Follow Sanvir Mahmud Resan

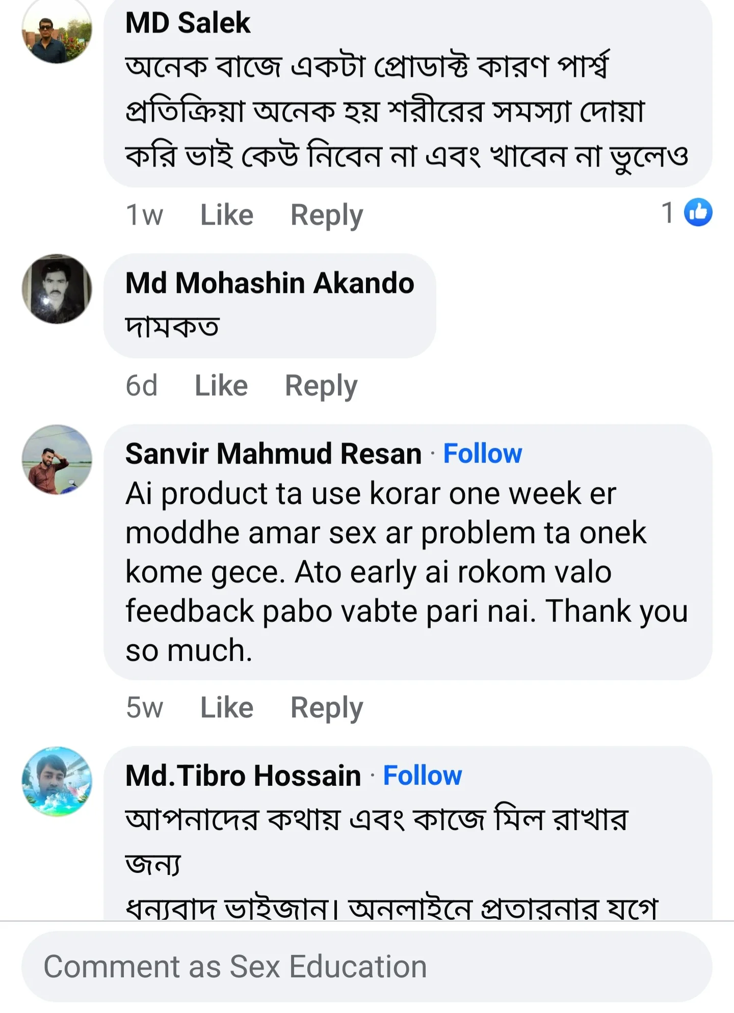(x=482, y=454)
